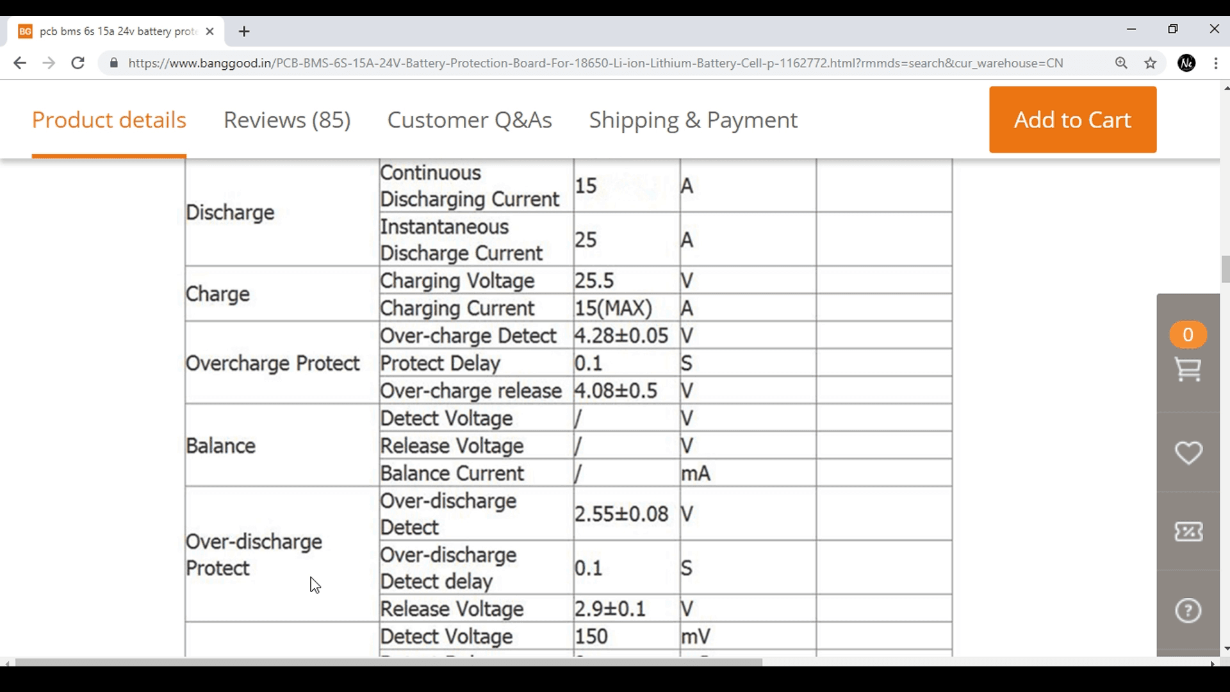Open a new browser tab
1230x692 pixels.
[243, 31]
